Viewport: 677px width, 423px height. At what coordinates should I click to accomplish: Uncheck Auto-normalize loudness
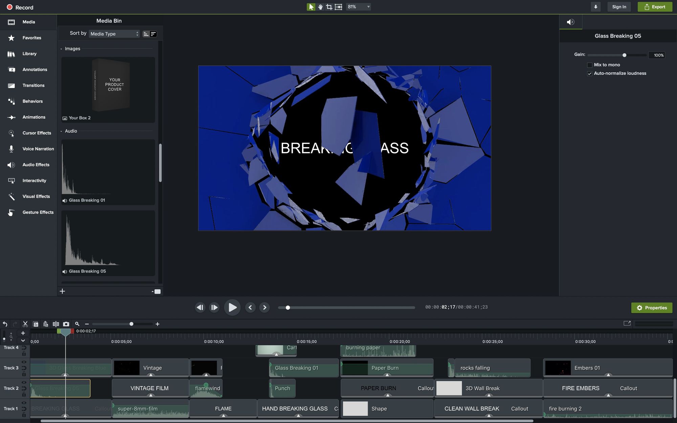click(x=590, y=73)
